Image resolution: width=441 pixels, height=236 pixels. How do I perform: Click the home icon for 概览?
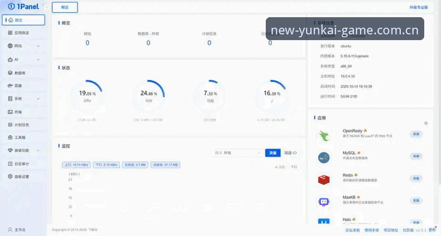[x=11, y=20]
